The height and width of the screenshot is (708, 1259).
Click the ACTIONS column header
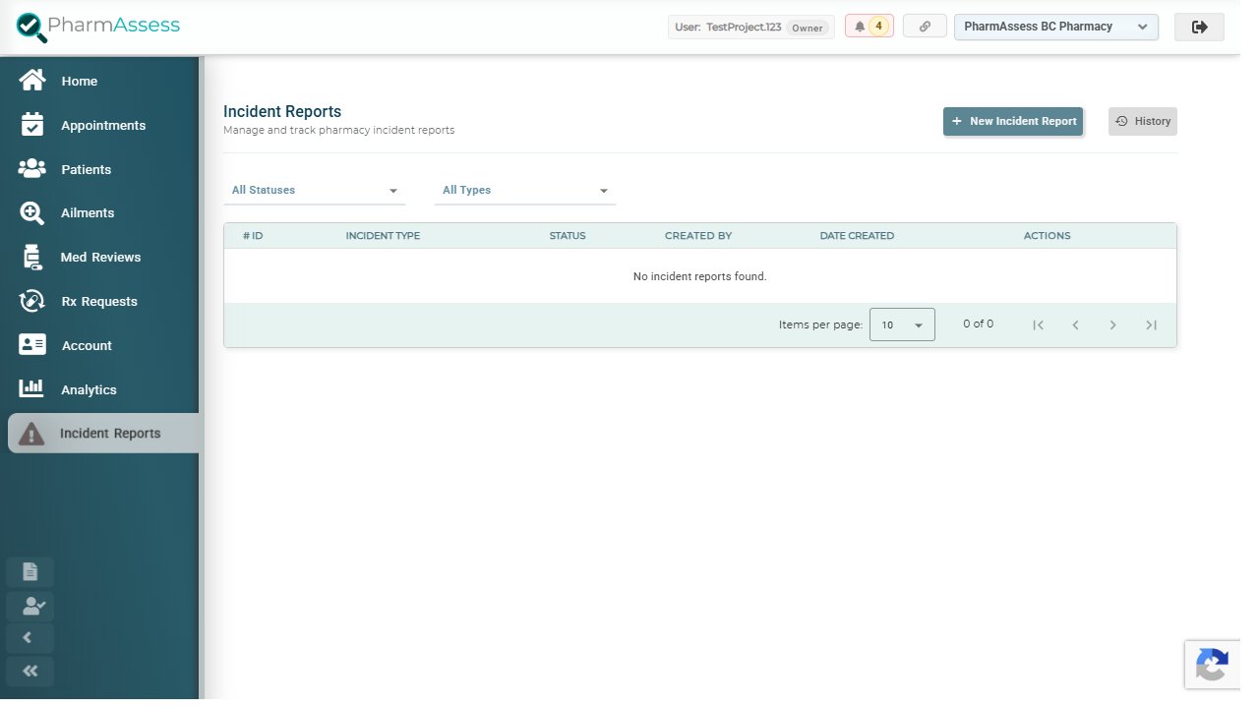point(1047,236)
